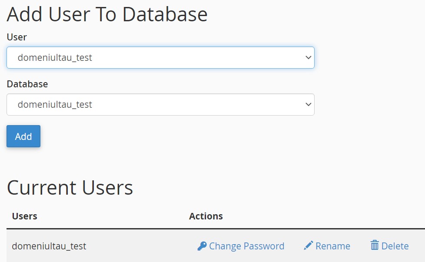Image resolution: width=425 pixels, height=262 pixels.
Task: Click the selected domeniultau_test value in Database field
Action: point(55,105)
